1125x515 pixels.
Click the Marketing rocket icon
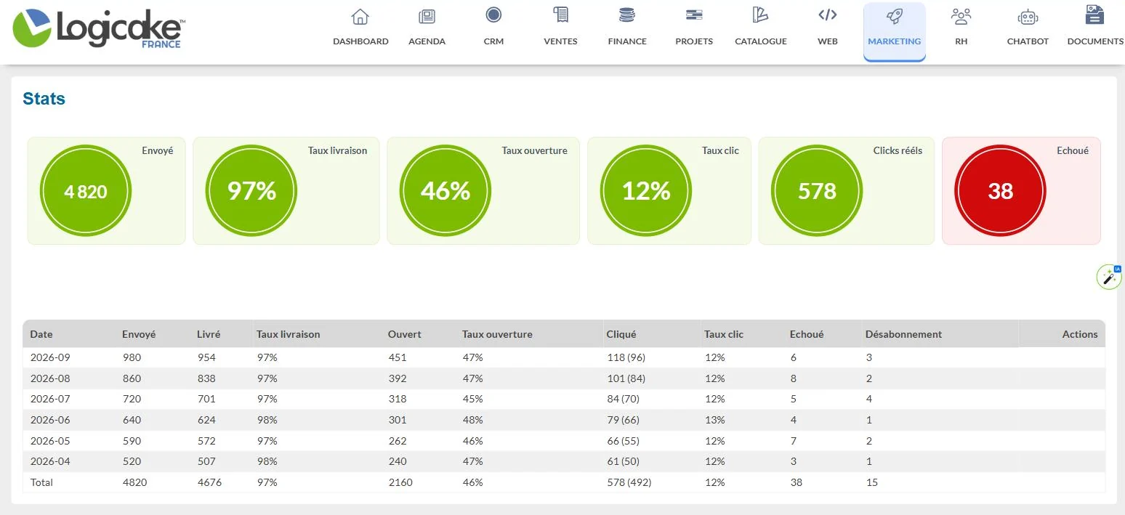click(894, 16)
